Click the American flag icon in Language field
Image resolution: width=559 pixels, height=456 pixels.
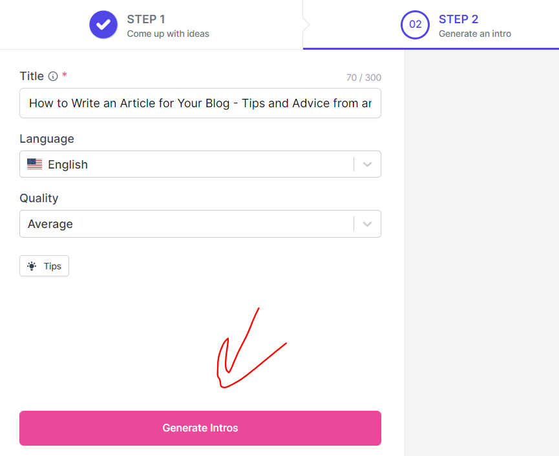[34, 164]
